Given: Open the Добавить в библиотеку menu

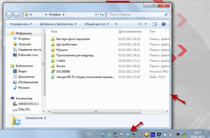Looking at the screenshot, I should coord(58,24).
